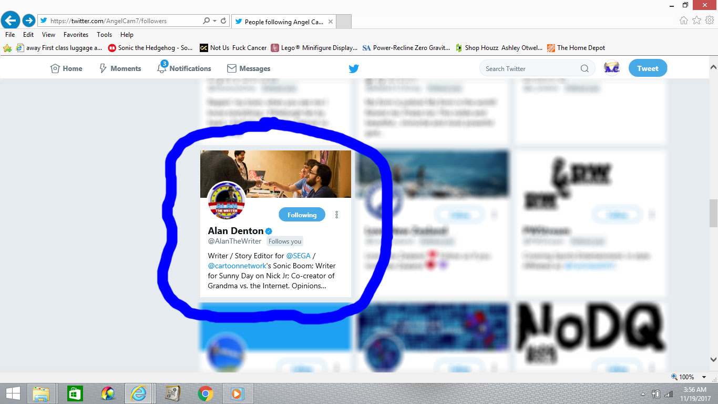The image size is (718, 404).
Task: Click the Search Twitter magnifier icon
Action: pyautogui.click(x=584, y=68)
